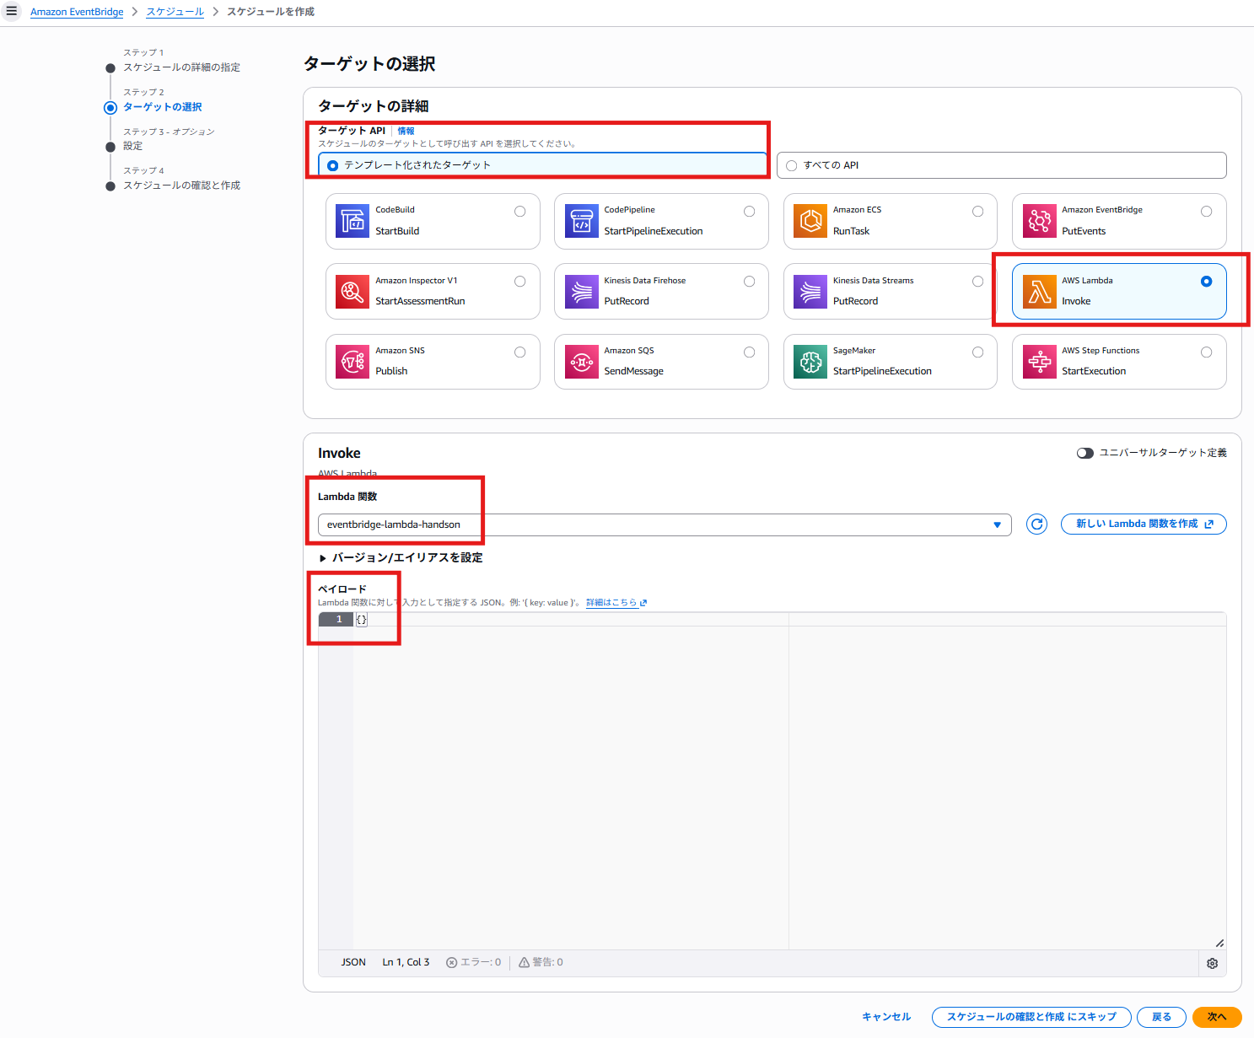Select SageMaker StartPipelineExecution radio button
Viewport: 1254px width, 1038px height.
pos(977,352)
